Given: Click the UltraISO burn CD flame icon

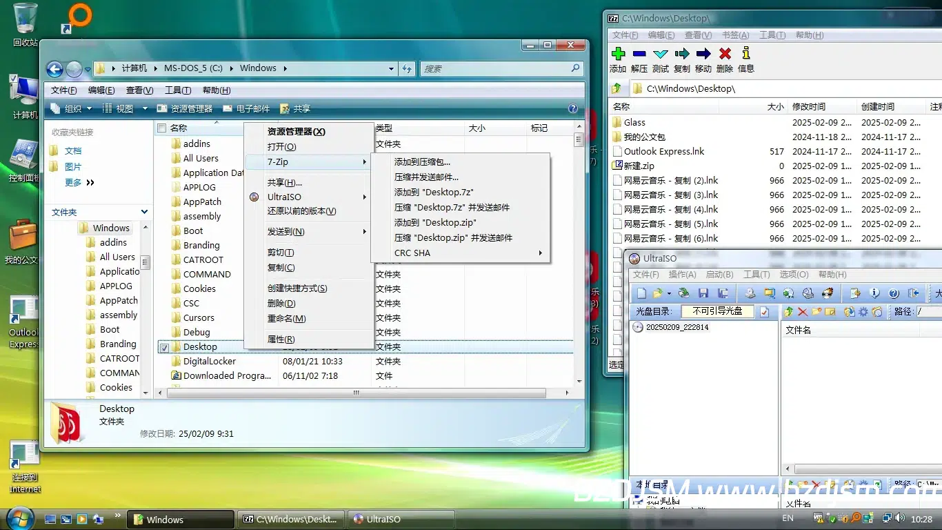Looking at the screenshot, I should coord(828,293).
